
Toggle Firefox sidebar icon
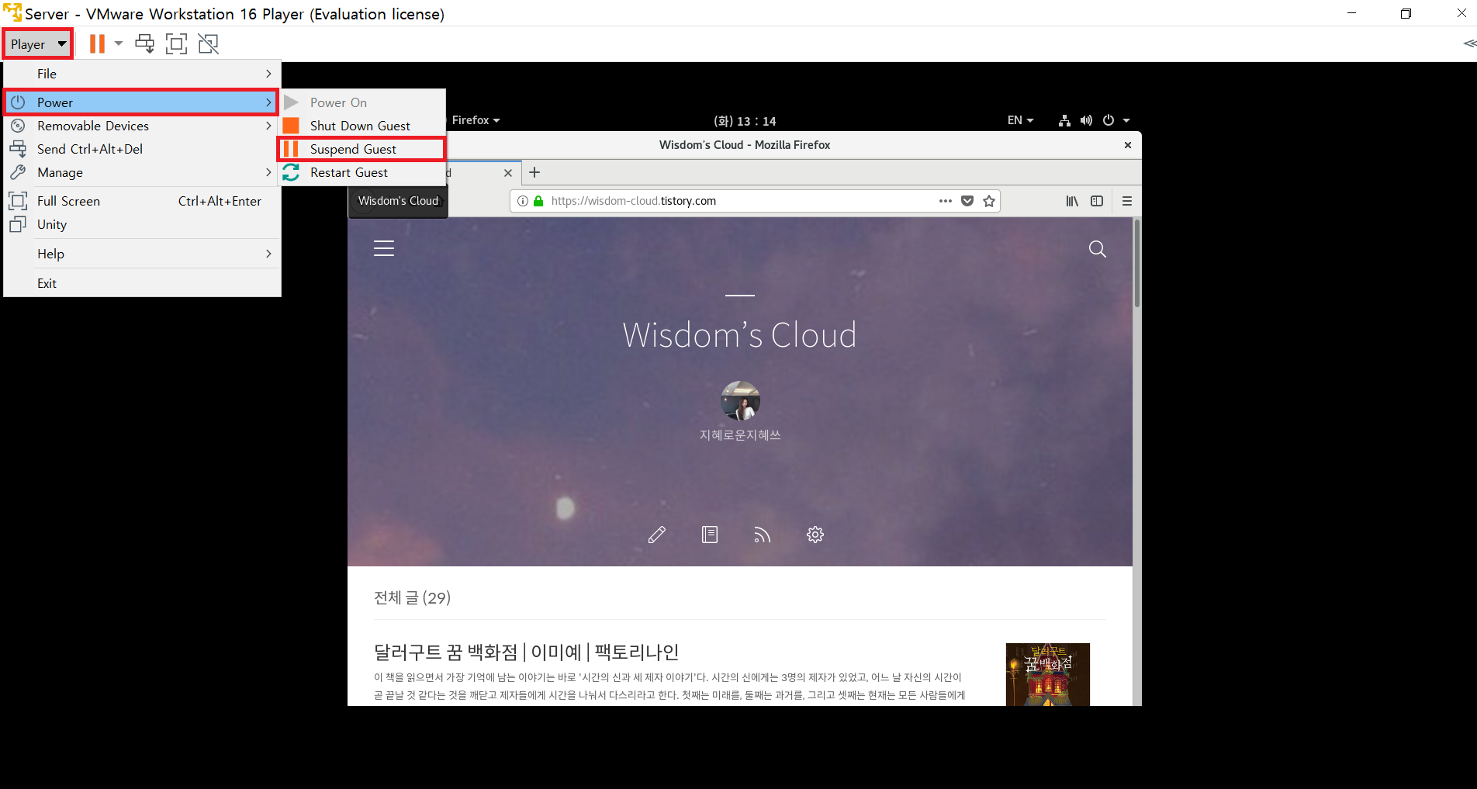pyautogui.click(x=1097, y=201)
